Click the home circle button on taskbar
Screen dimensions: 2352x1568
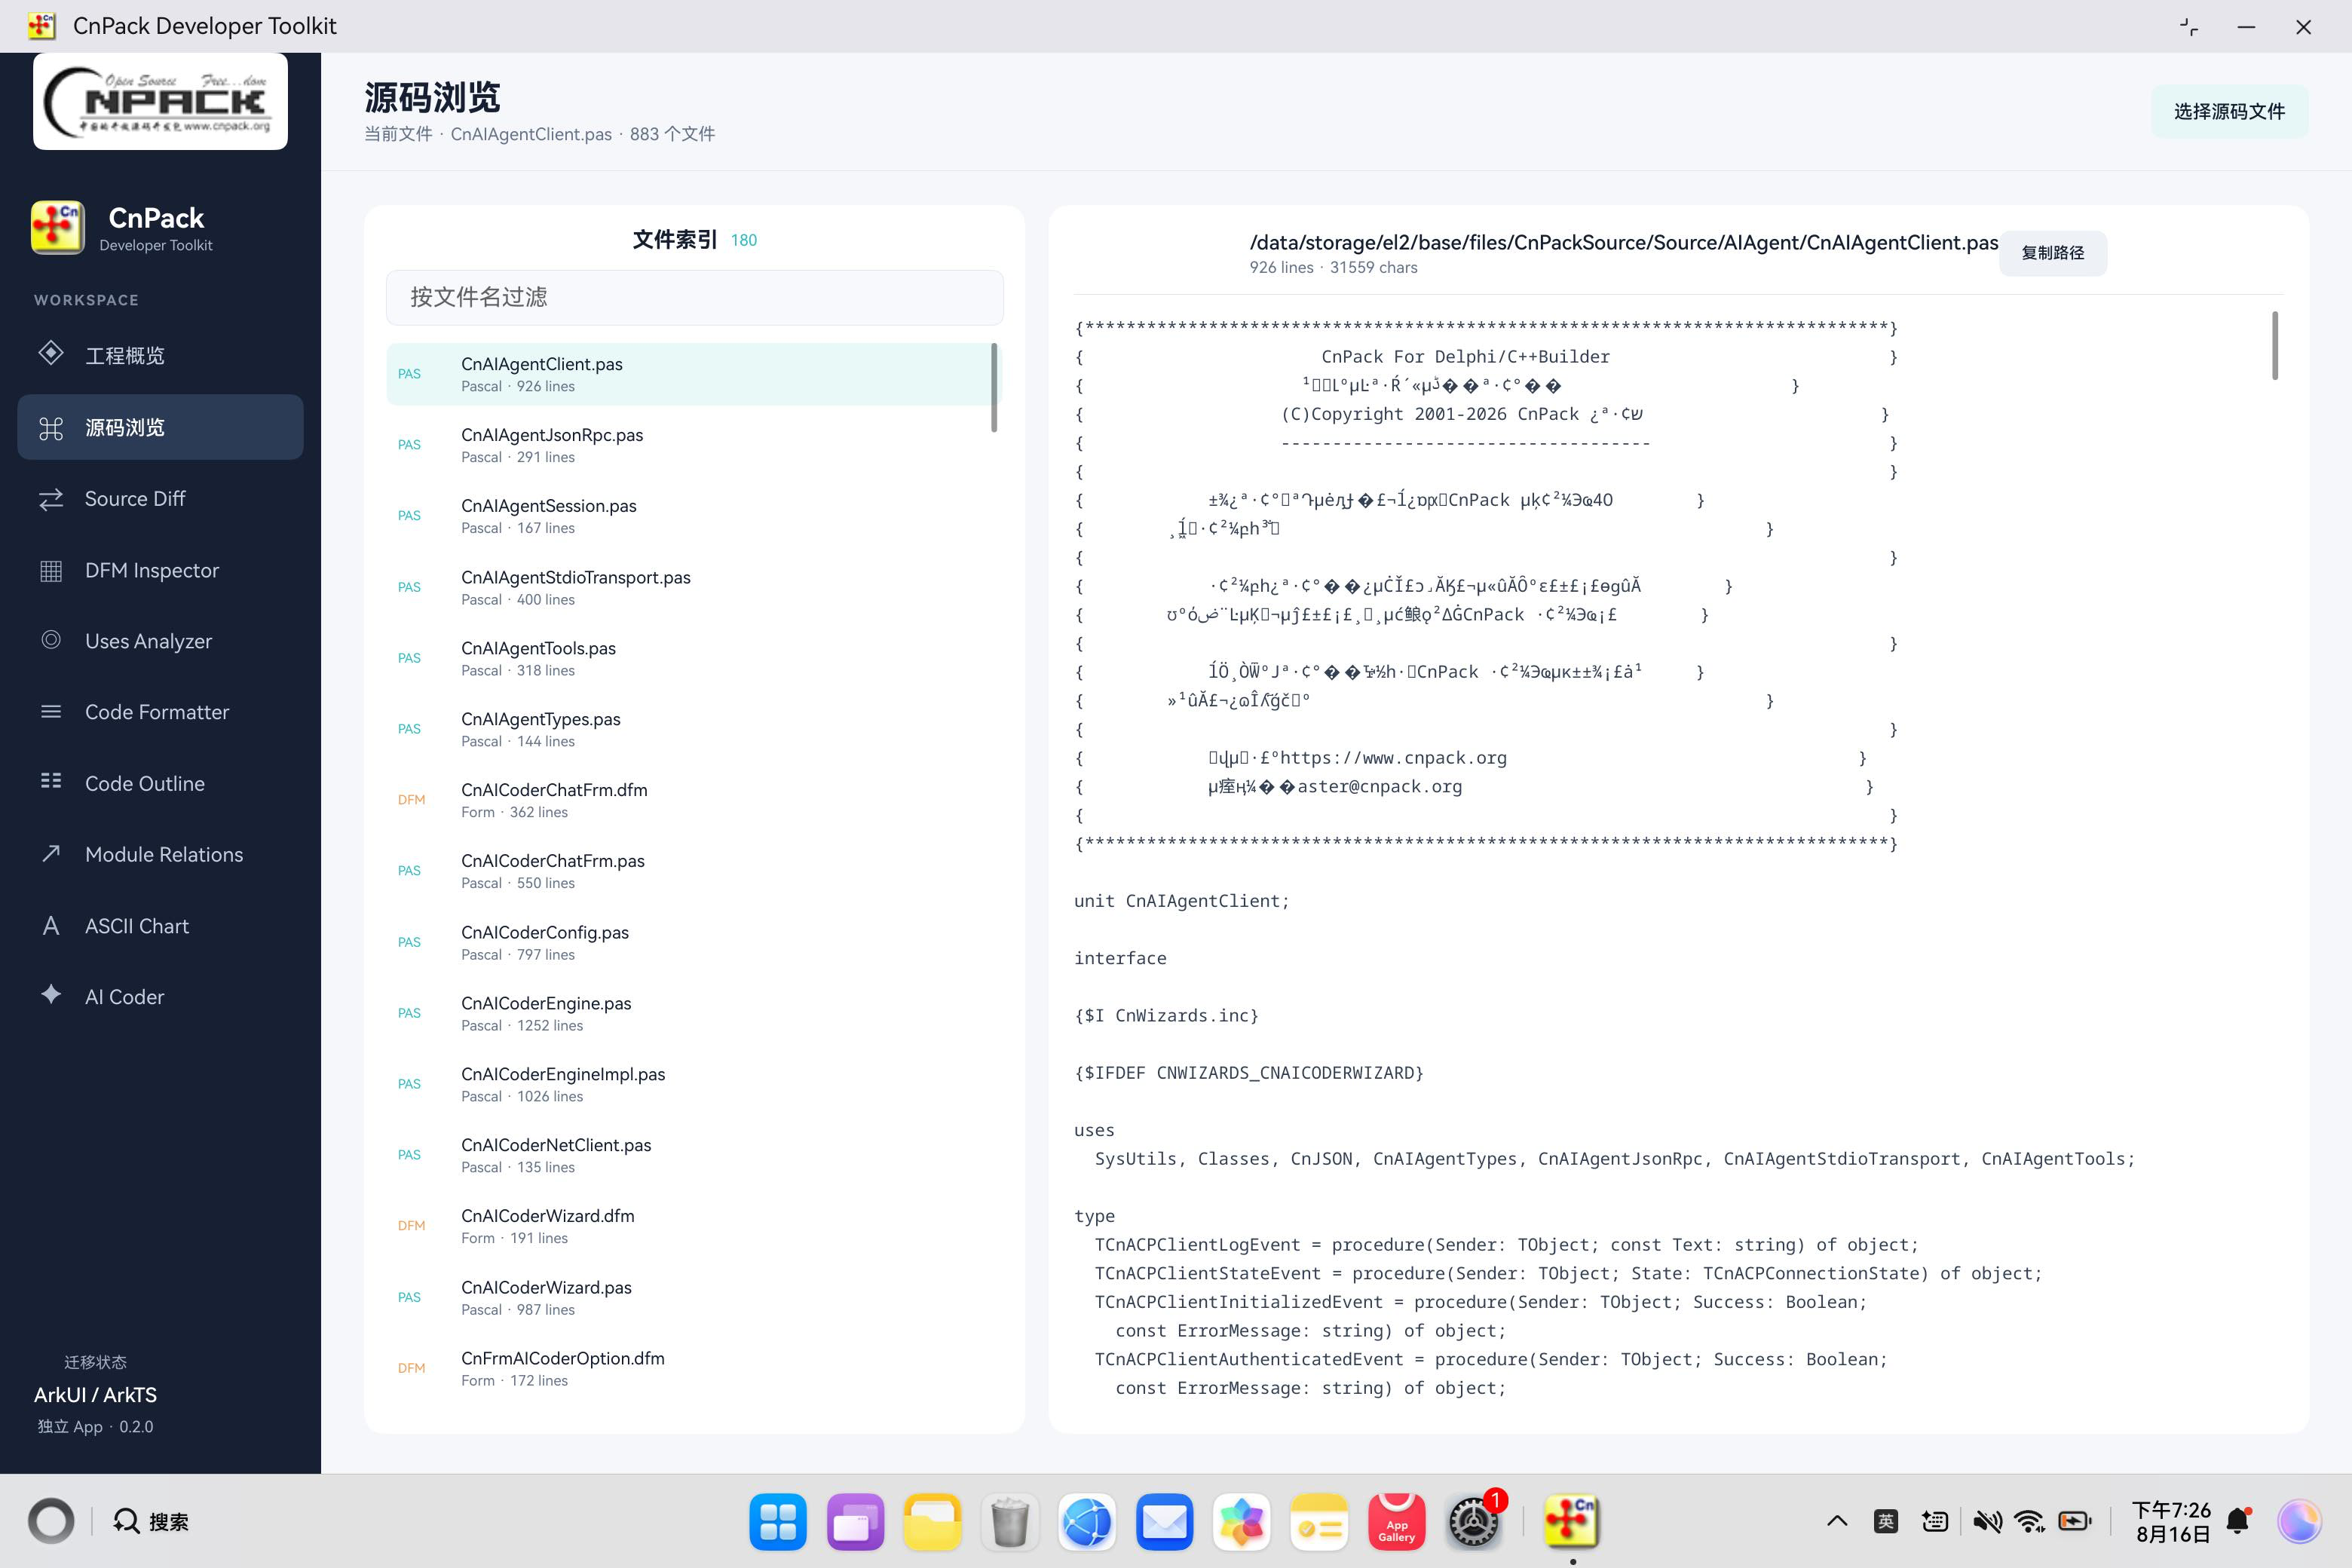(x=51, y=1521)
